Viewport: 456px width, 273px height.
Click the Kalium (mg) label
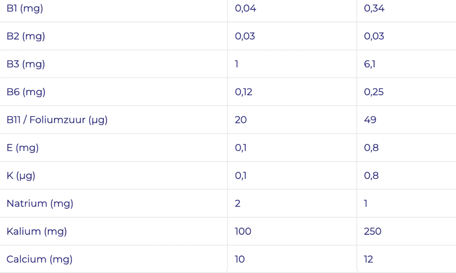point(36,231)
